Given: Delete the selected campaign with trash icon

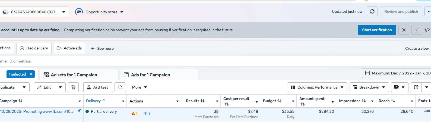Looking at the screenshot, I should (x=73, y=87).
